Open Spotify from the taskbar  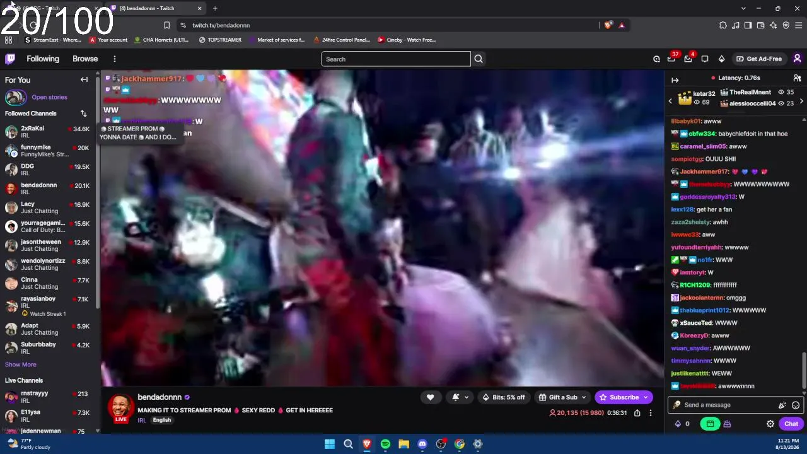coord(385,444)
